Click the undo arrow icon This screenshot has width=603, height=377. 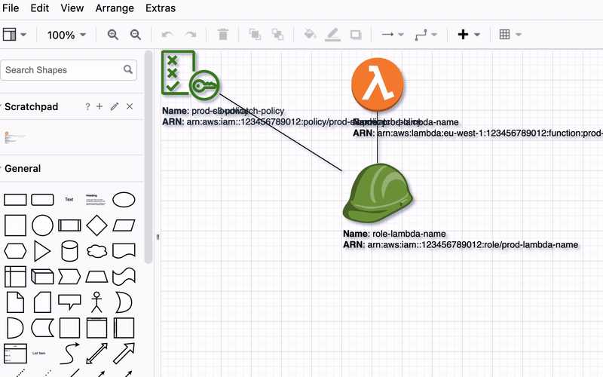pos(167,35)
